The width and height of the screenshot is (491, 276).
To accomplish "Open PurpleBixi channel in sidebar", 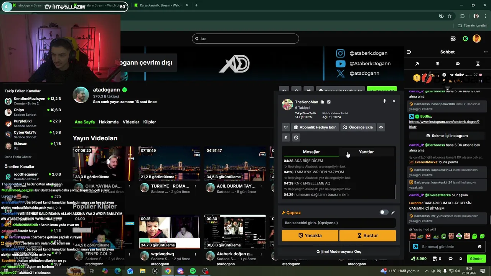I will click(x=33, y=123).
